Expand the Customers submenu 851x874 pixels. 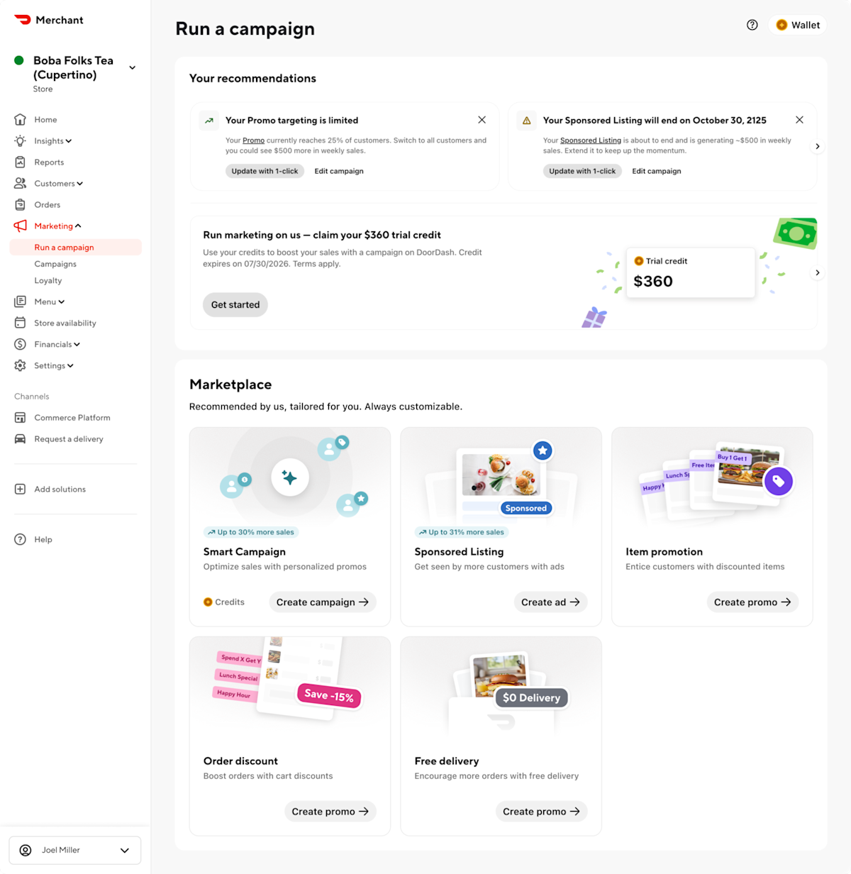coord(80,184)
